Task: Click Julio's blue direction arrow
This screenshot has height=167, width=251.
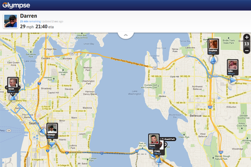Action: 233,81
